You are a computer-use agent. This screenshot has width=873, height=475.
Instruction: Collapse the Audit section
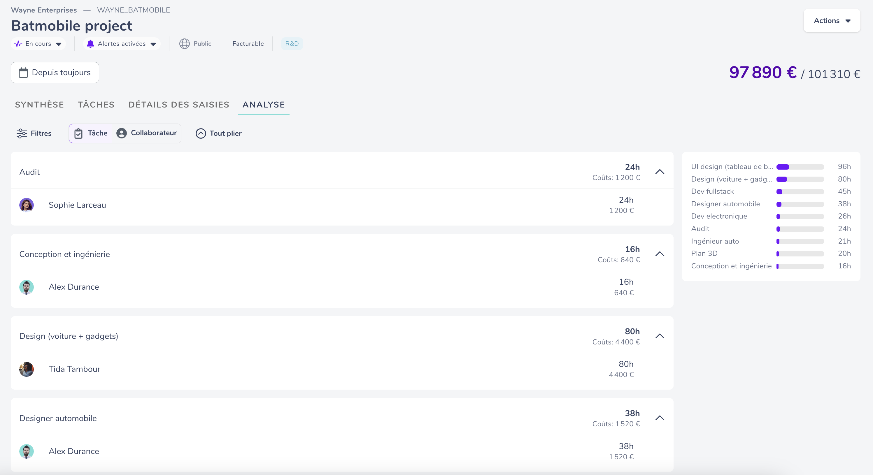(660, 172)
